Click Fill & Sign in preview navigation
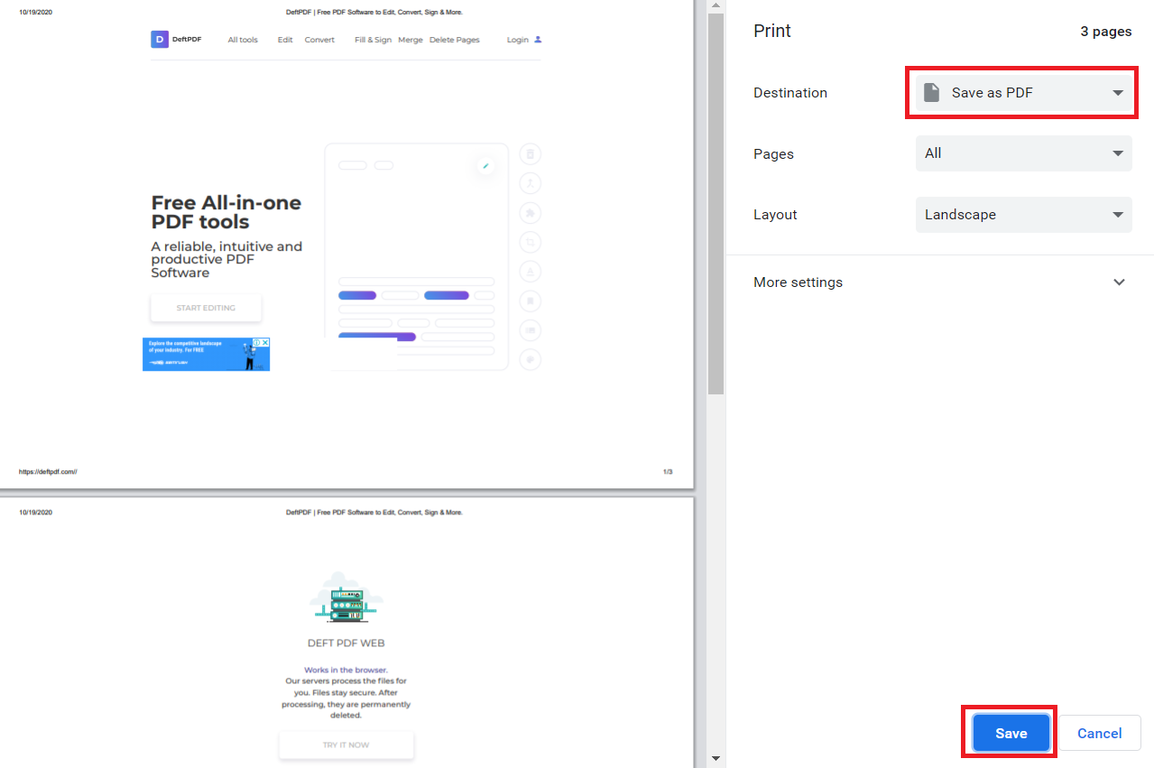Screen dimensions: 1154x768 (x=374, y=40)
